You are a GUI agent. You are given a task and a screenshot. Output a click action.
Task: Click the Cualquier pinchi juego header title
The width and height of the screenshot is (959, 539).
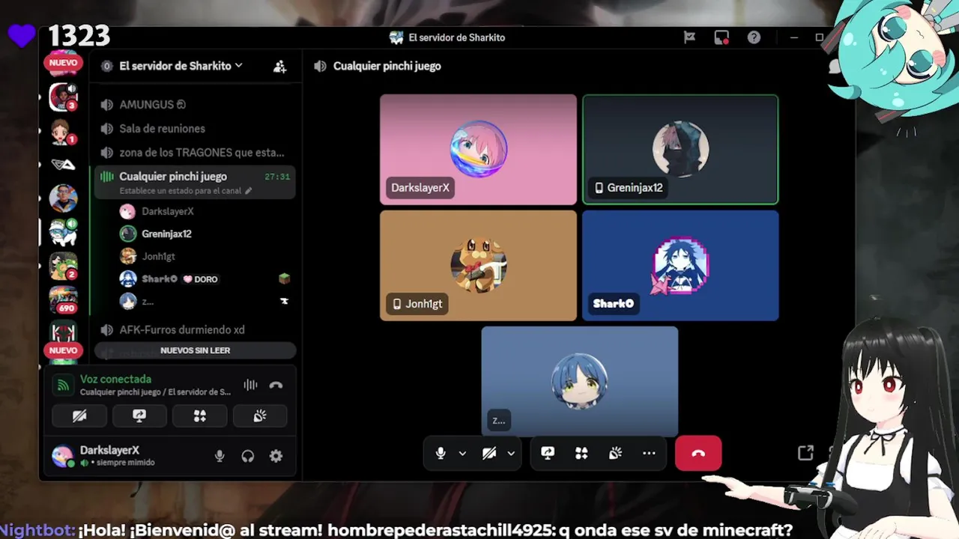coord(387,66)
